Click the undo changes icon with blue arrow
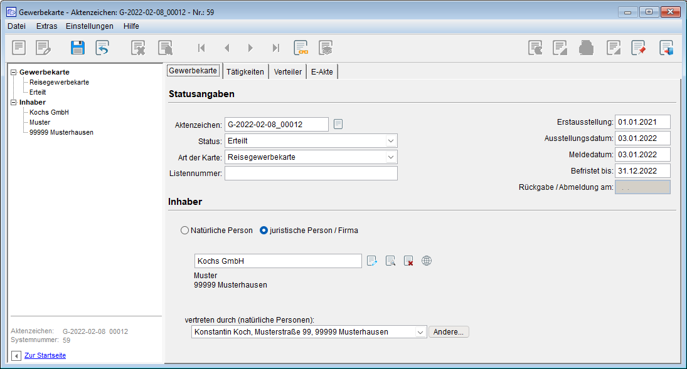687x369 pixels. 102,48
